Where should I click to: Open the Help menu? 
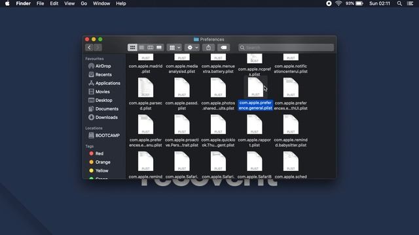pyautogui.click(x=120, y=3)
